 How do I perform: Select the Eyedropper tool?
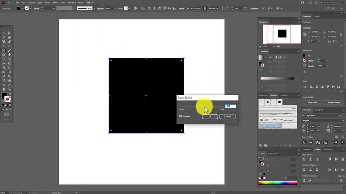pos(4,77)
